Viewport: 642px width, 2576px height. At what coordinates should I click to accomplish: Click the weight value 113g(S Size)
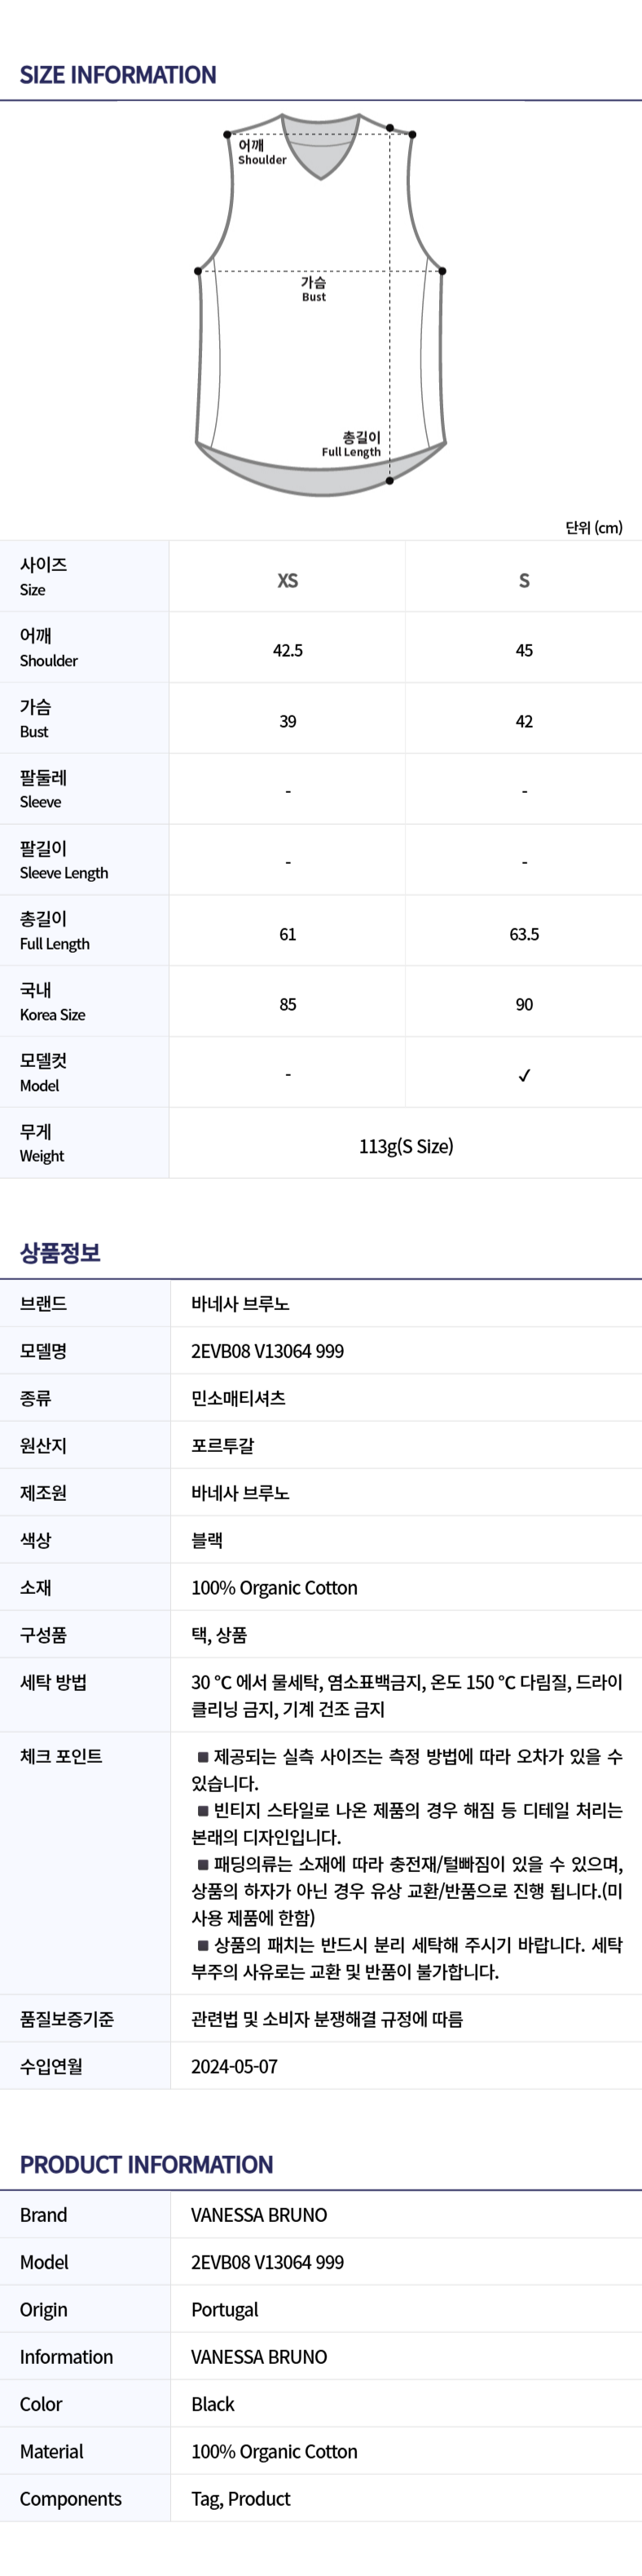tap(406, 1146)
